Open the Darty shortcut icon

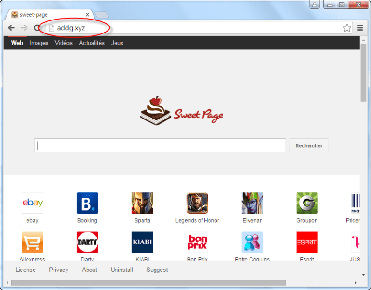(x=88, y=242)
